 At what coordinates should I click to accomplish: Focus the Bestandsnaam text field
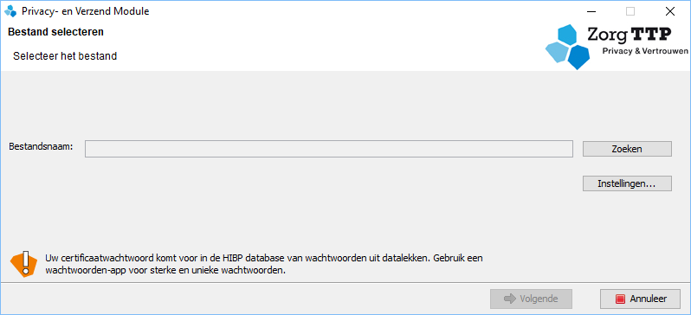click(329, 149)
